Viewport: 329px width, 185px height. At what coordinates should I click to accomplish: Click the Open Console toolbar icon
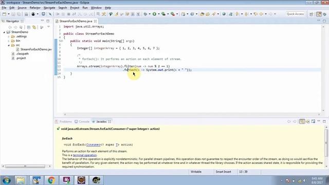(43, 14)
